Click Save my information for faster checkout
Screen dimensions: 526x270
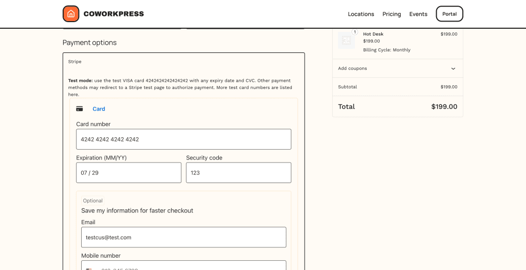click(x=137, y=210)
